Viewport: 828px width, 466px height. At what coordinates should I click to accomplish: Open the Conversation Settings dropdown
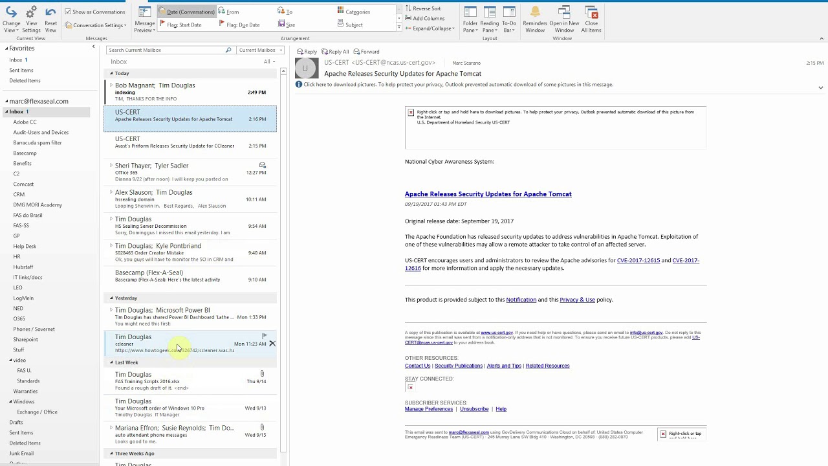pos(96,25)
